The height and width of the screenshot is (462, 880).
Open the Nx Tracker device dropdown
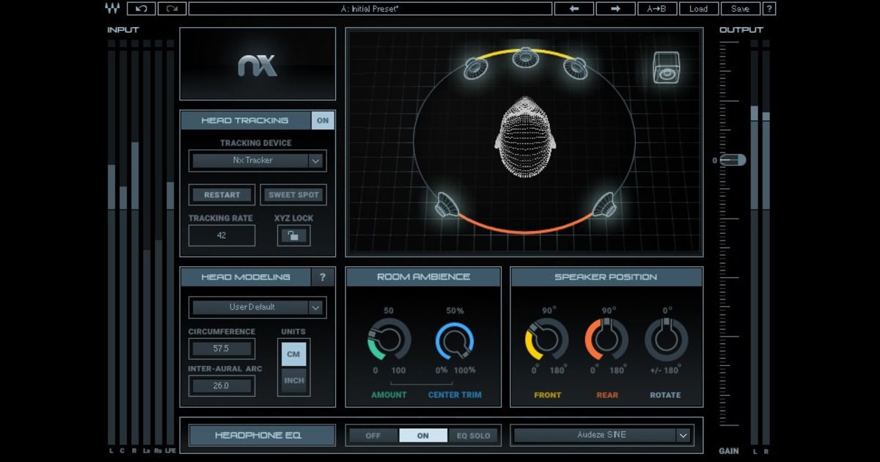pyautogui.click(x=257, y=161)
